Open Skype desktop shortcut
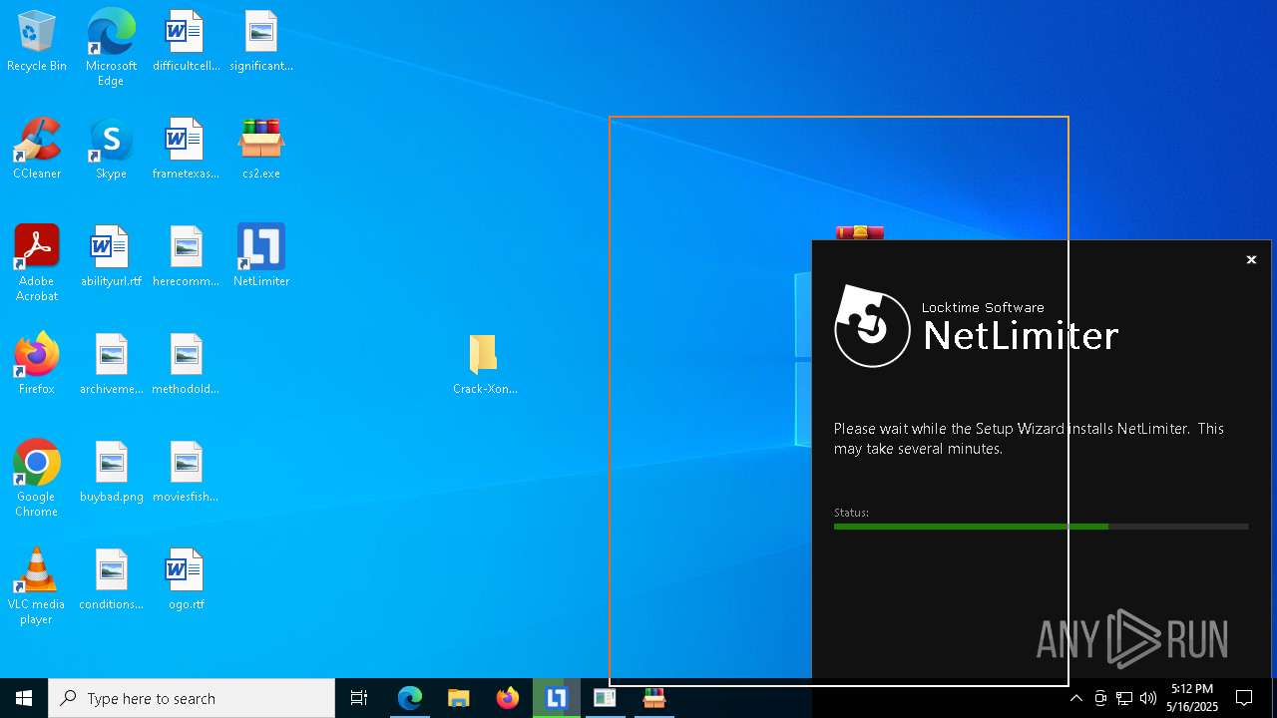Screen dimensions: 1277x718 [111, 150]
